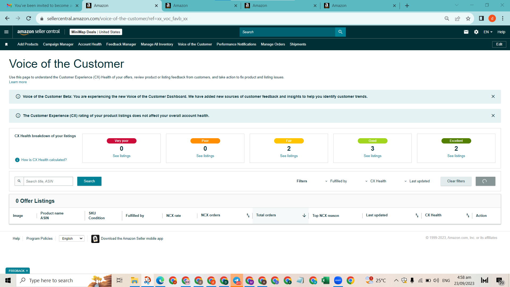This screenshot has width=510, height=287.
Task: Expand the Fulfilled by filter
Action: tap(336, 181)
